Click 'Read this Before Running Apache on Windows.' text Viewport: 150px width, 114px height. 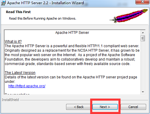click(x=43, y=18)
